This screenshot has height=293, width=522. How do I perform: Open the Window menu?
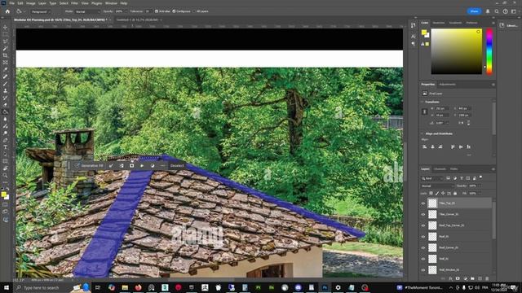coord(111,3)
